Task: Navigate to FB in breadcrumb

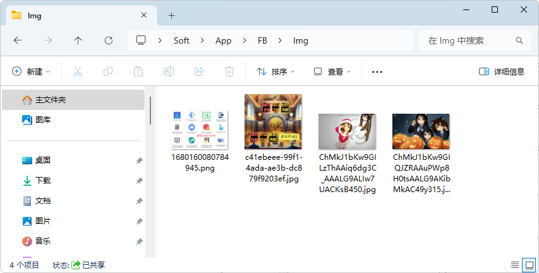Action: point(262,40)
